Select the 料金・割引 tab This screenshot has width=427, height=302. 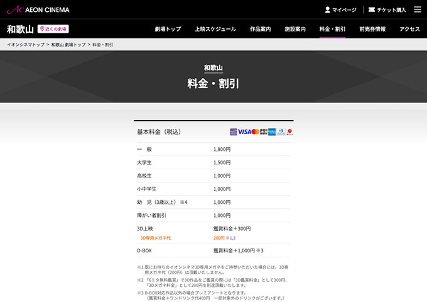333,29
